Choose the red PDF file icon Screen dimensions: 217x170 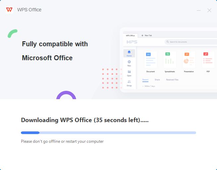[206, 54]
